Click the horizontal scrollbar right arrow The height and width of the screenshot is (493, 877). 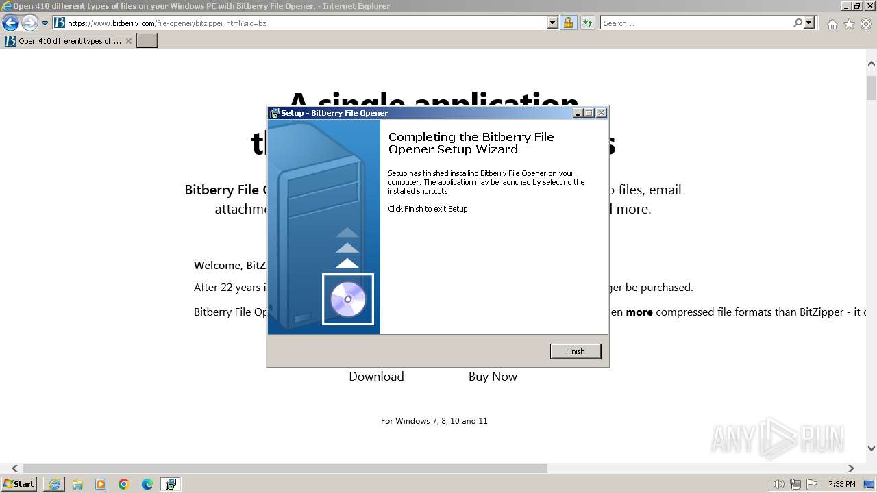851,468
